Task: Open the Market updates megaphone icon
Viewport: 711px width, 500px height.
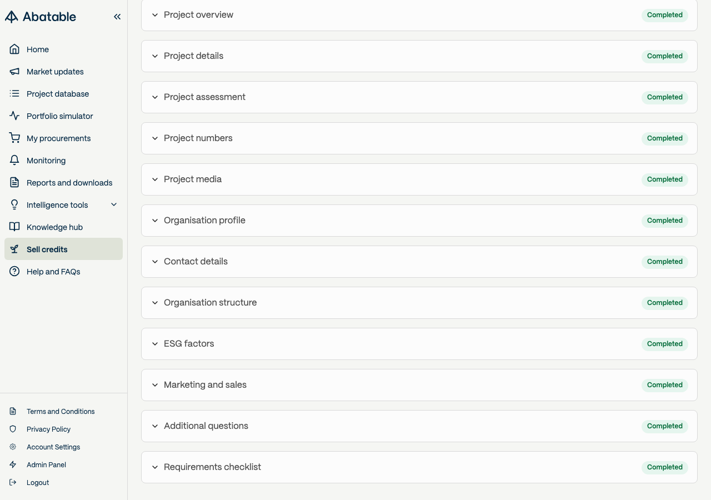Action: (x=14, y=71)
